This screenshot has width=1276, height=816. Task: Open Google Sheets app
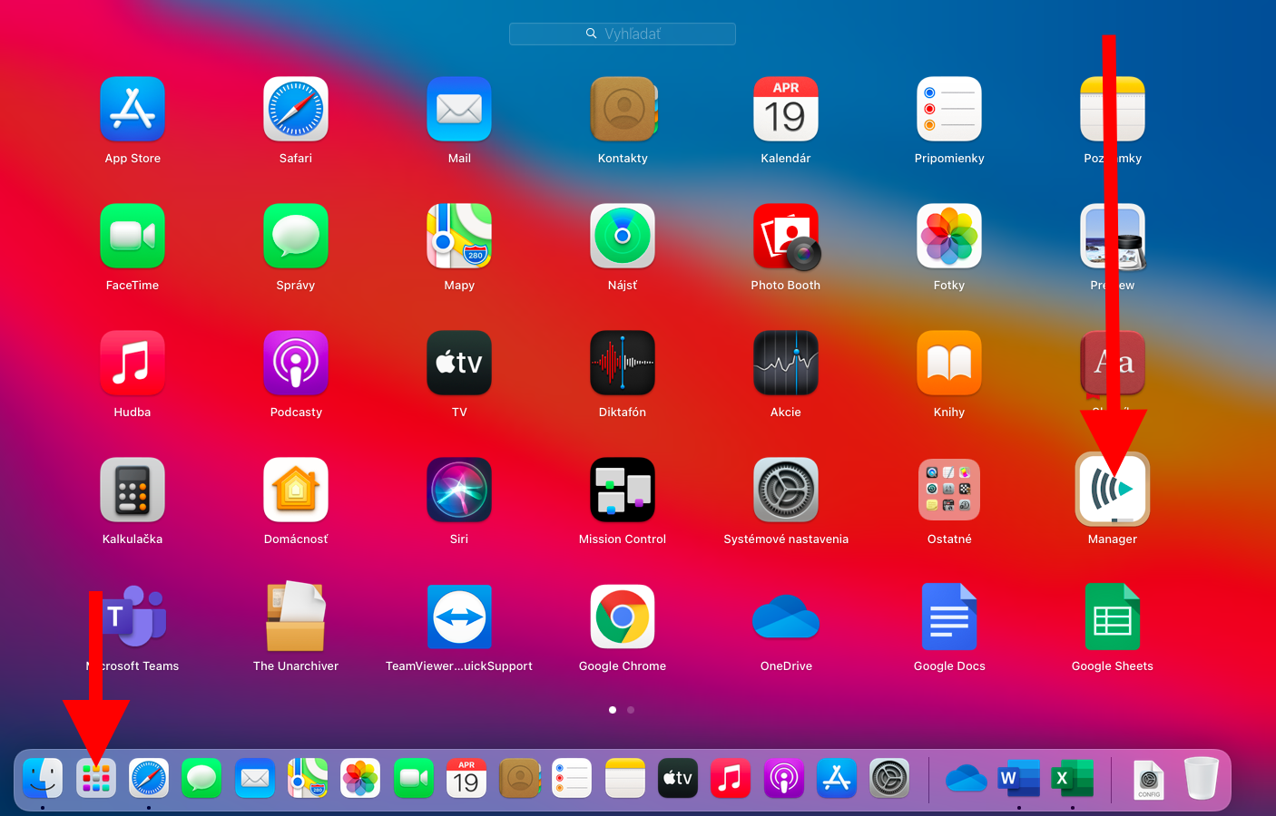coord(1112,617)
